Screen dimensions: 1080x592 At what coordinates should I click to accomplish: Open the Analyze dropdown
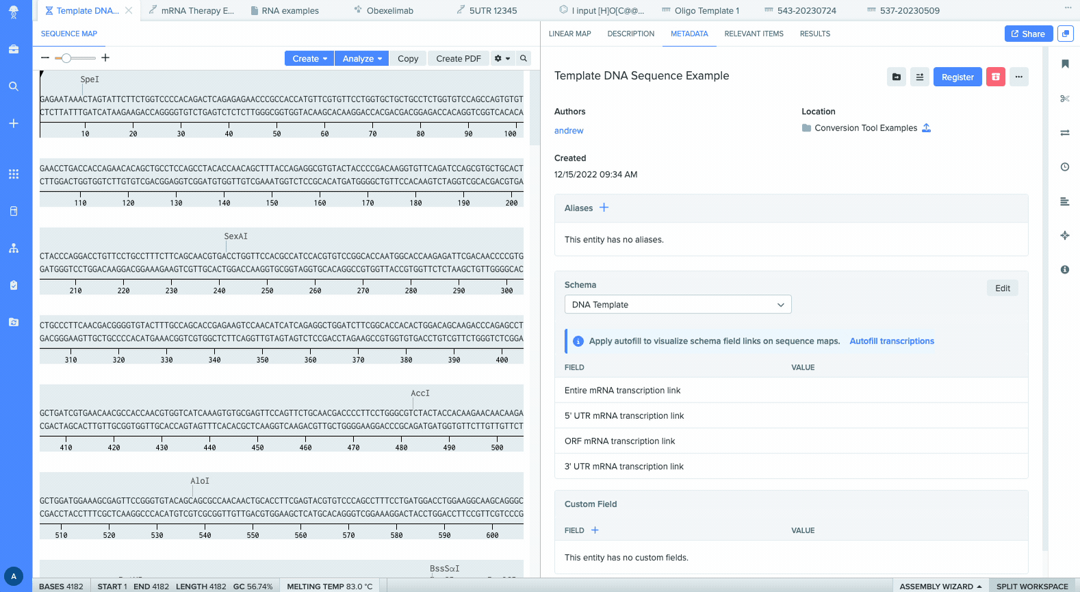[362, 58]
